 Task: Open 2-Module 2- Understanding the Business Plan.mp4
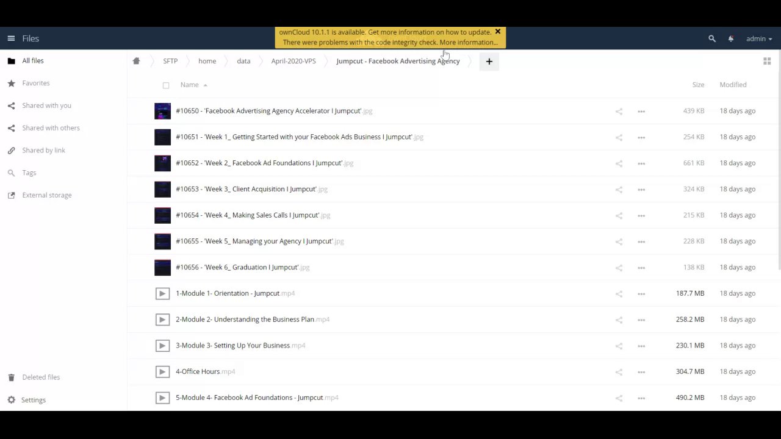(253, 319)
